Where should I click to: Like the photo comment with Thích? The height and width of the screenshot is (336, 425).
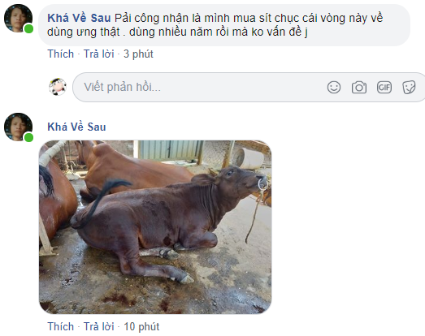tap(61, 326)
